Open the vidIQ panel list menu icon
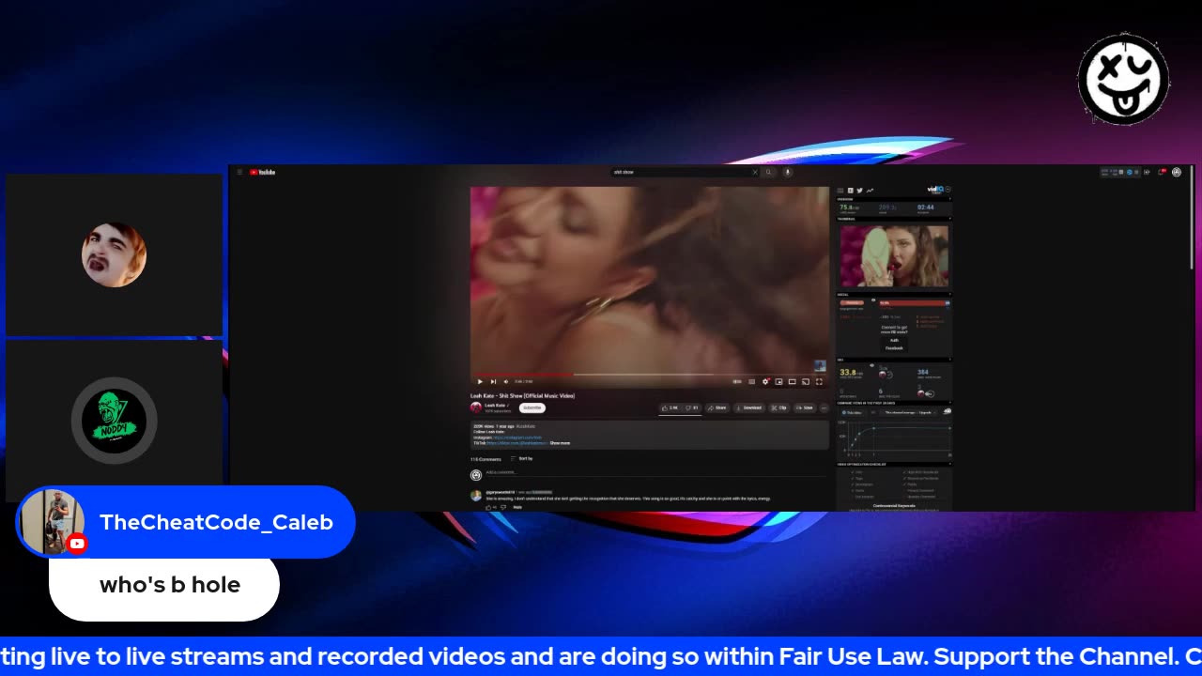The width and height of the screenshot is (1202, 676). (x=840, y=191)
